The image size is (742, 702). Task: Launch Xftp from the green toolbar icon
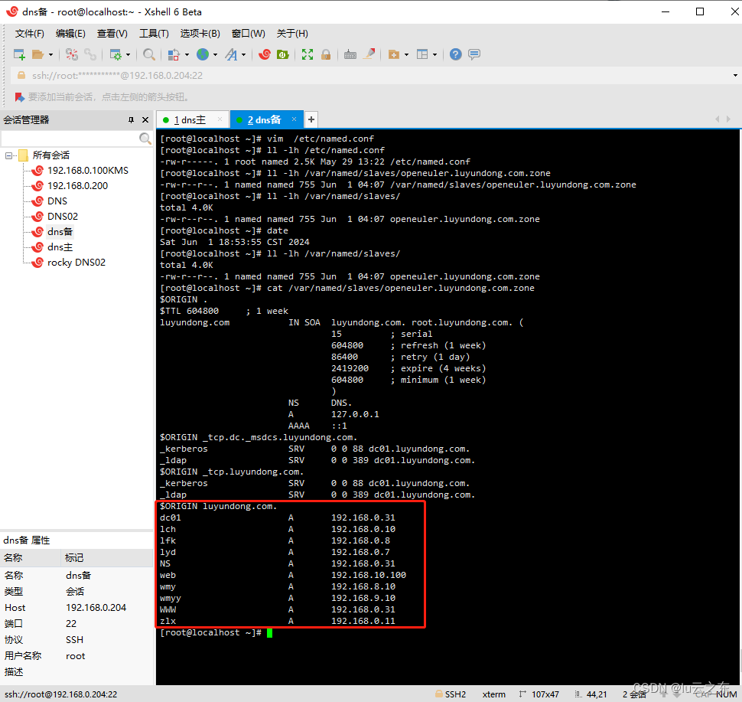click(282, 54)
